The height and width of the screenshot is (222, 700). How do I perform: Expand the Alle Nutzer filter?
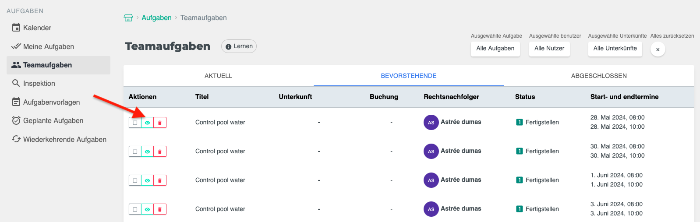pyautogui.click(x=549, y=49)
